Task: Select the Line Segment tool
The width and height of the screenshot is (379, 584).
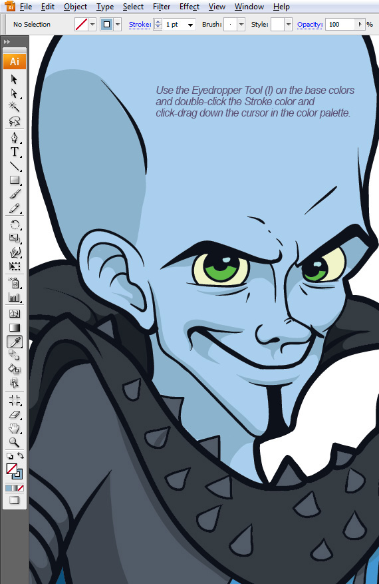Action: [14, 166]
